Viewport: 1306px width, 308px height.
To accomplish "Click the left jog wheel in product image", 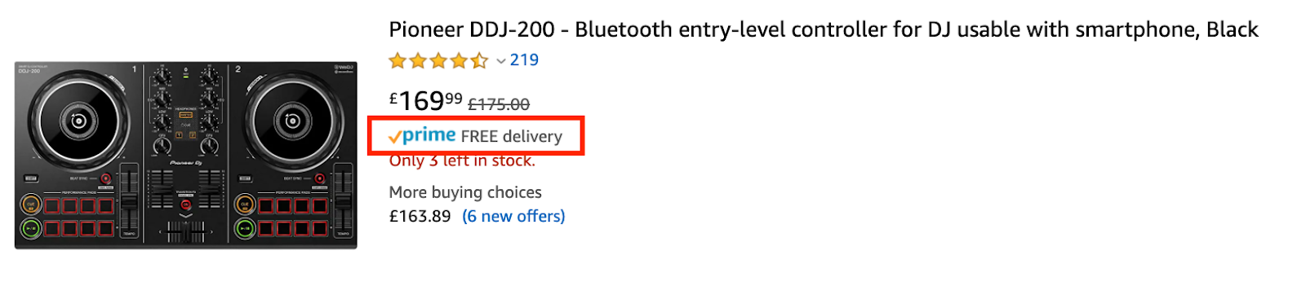I will [78, 121].
